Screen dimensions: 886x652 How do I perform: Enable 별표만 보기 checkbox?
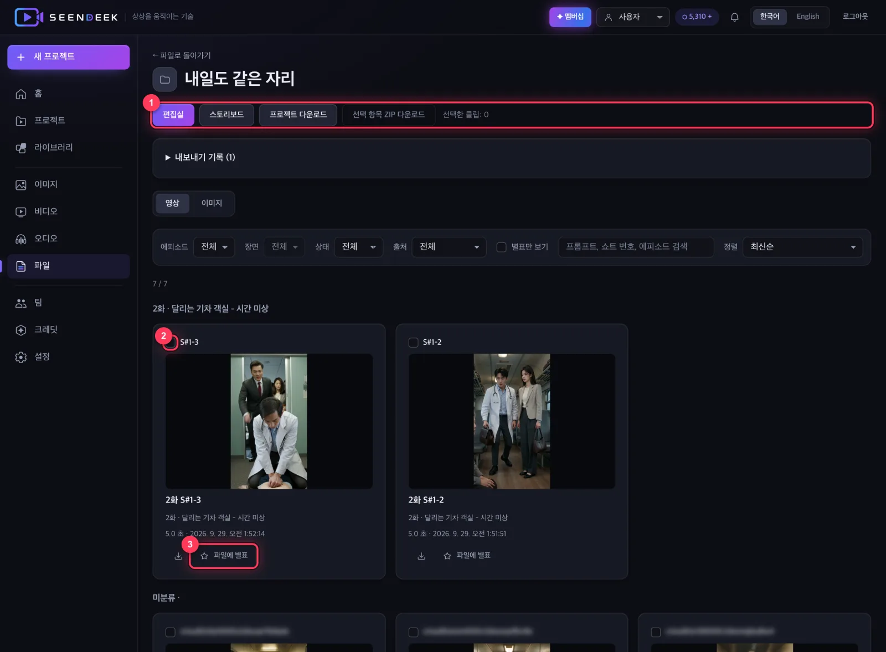coord(501,247)
